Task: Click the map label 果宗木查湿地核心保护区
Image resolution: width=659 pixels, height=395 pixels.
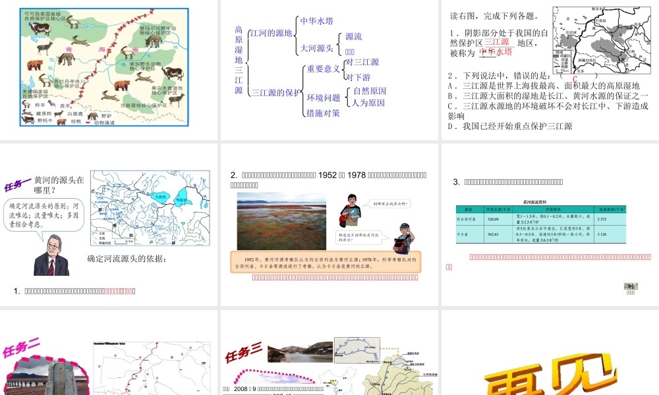Action: pos(167,90)
